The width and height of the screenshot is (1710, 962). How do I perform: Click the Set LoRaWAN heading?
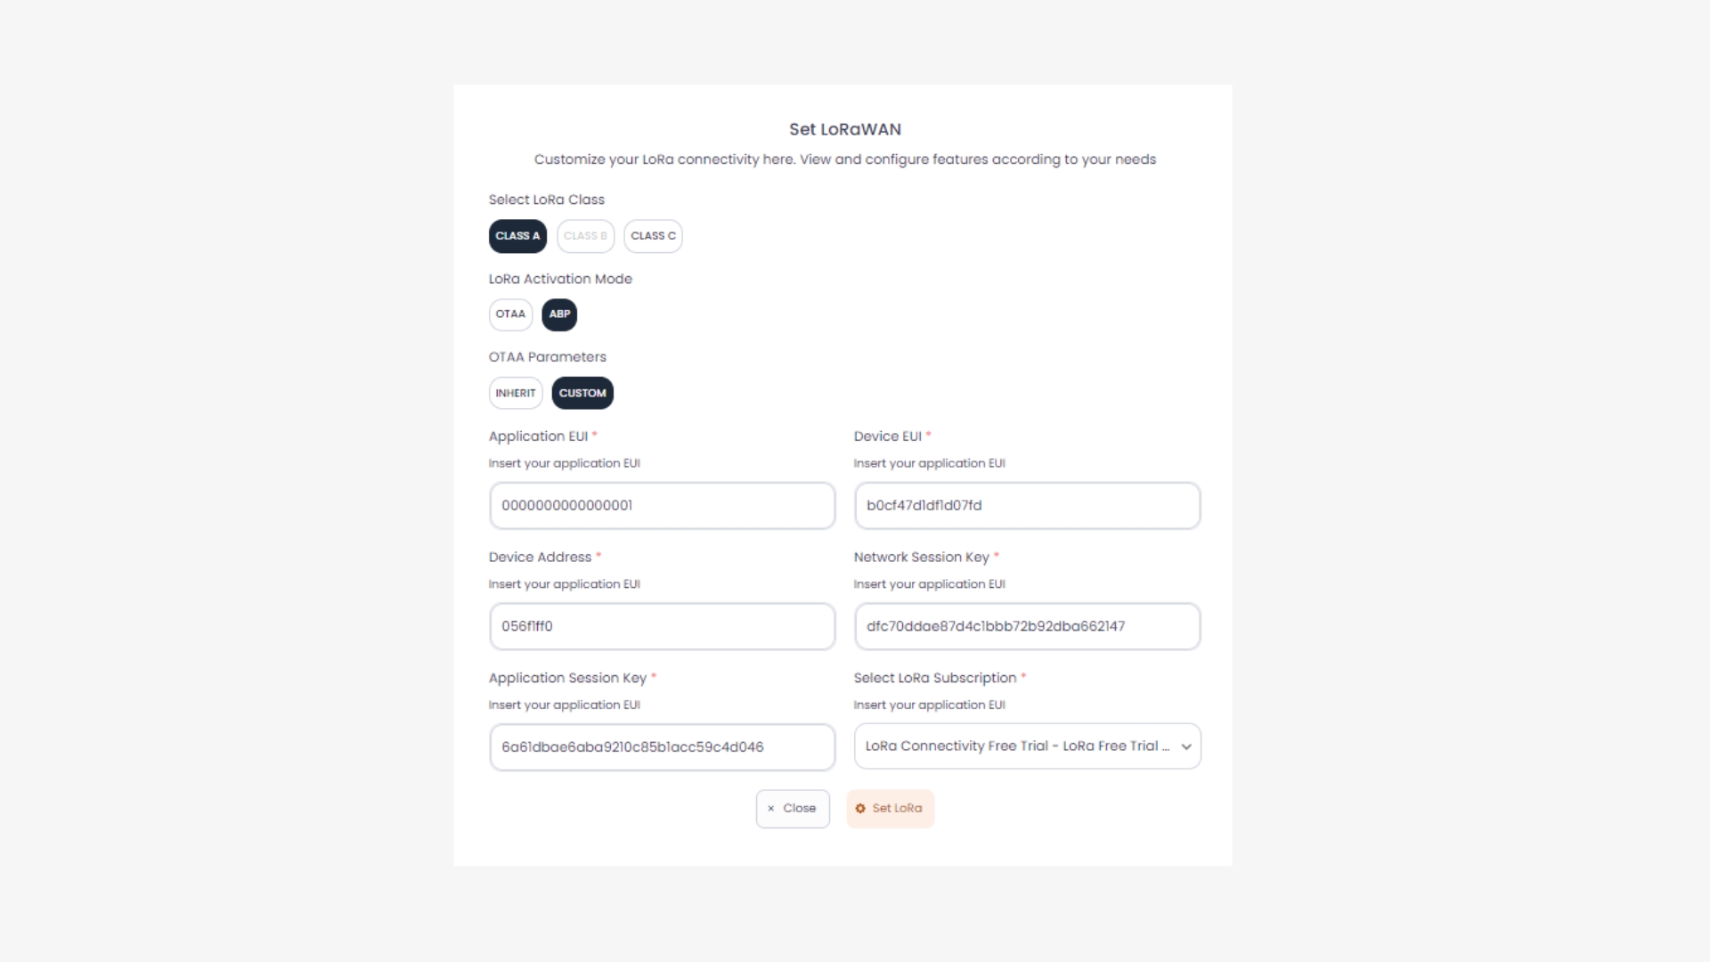(x=844, y=129)
